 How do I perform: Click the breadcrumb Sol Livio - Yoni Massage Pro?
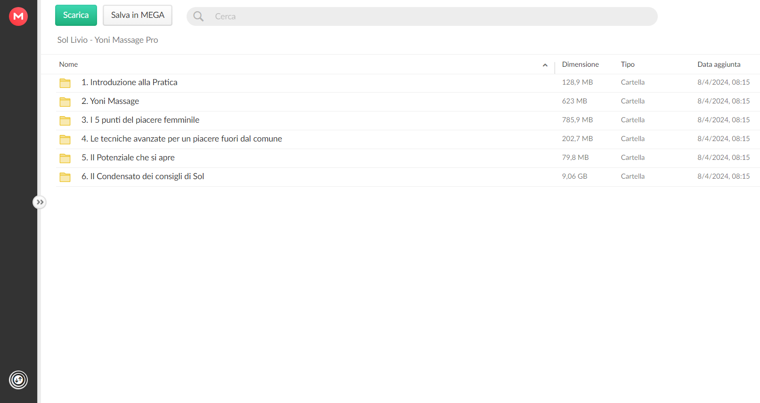[x=107, y=40]
